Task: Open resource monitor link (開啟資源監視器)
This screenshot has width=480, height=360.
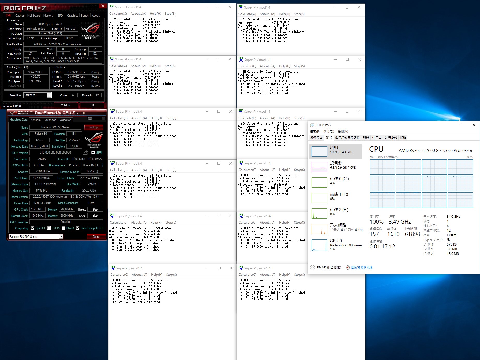Action: click(362, 267)
